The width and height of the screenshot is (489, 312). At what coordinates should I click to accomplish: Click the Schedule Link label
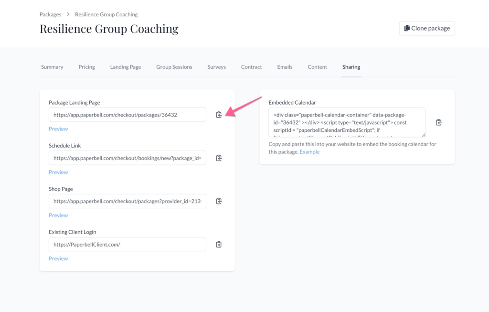click(64, 145)
